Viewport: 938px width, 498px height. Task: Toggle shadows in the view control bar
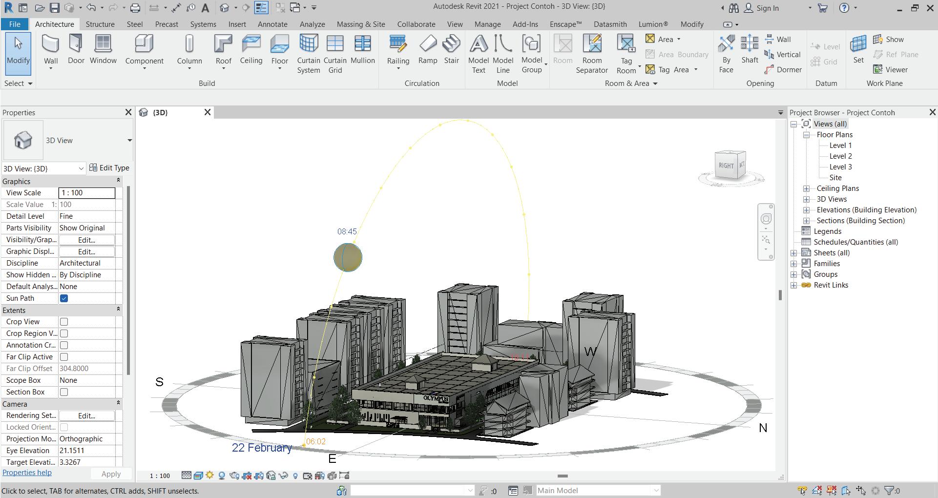(222, 476)
